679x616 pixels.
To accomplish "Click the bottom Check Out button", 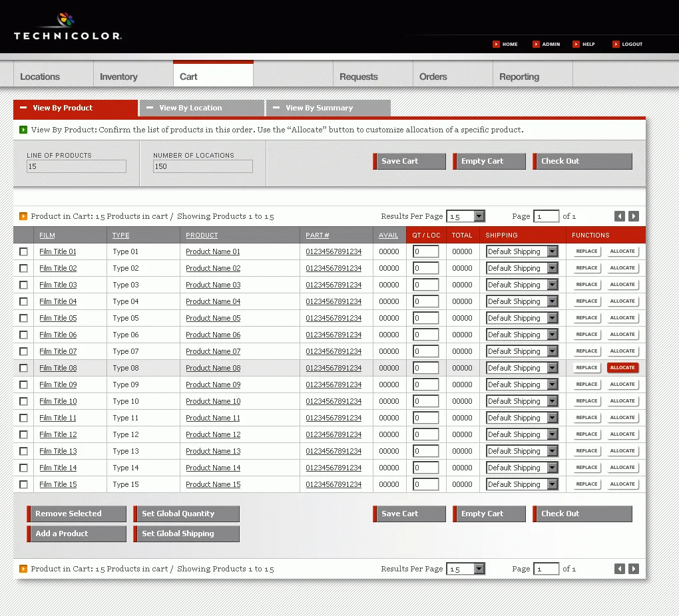I will coord(582,514).
